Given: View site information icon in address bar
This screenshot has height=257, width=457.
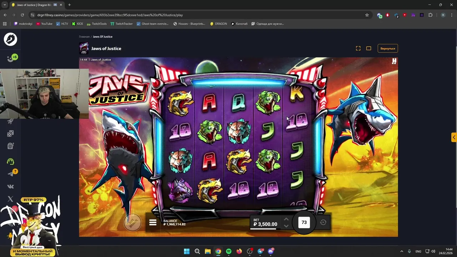Looking at the screenshot, I should coord(32,15).
